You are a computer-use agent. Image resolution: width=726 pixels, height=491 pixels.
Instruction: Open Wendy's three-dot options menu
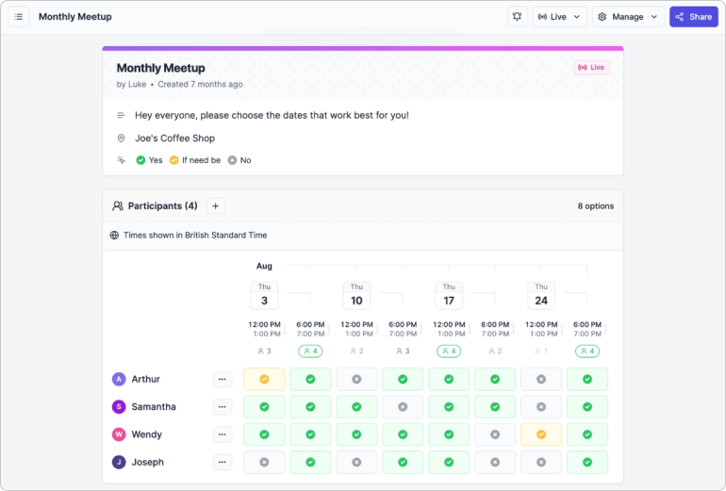click(223, 434)
